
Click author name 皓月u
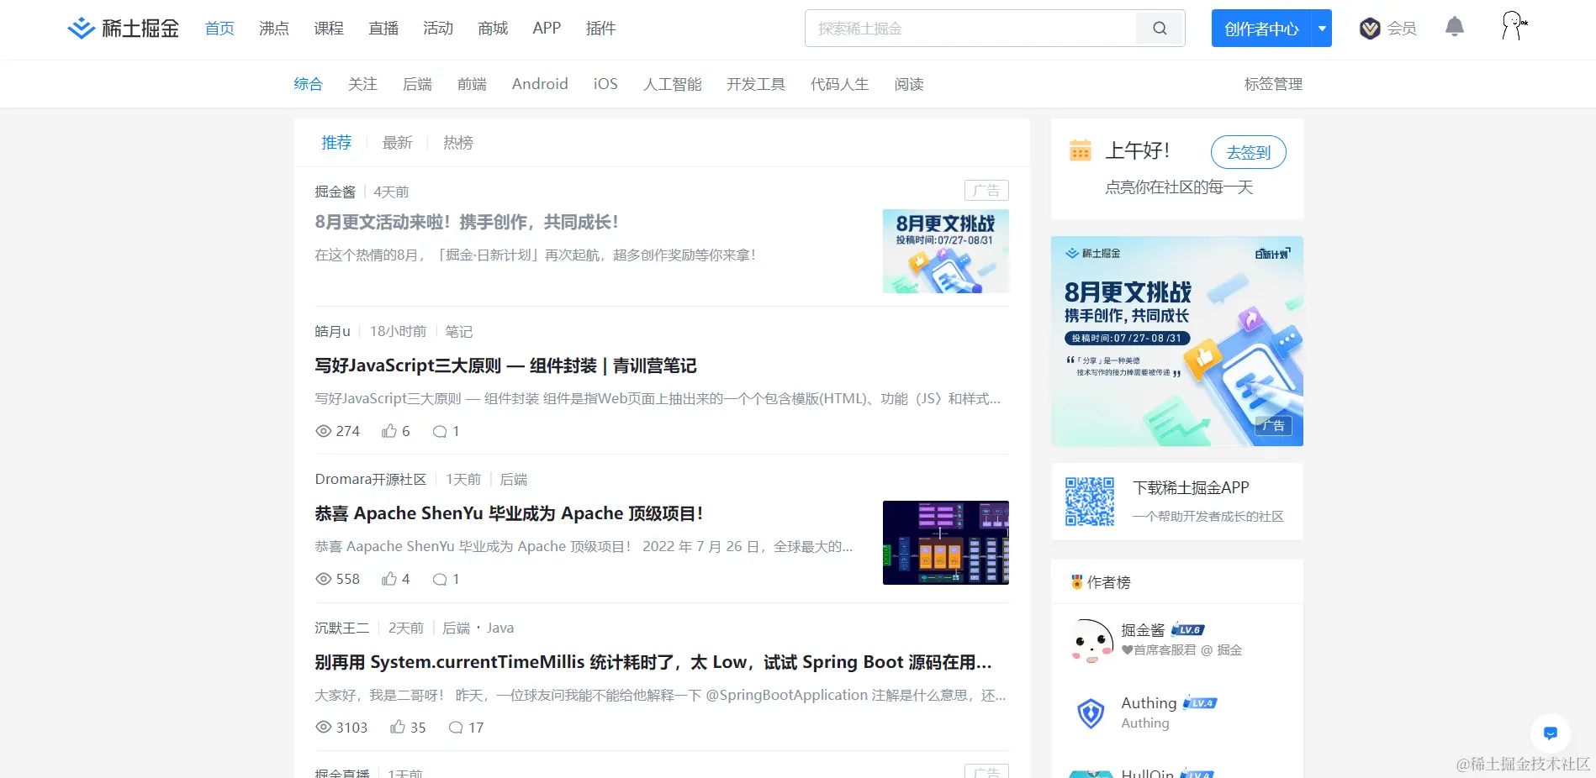(x=332, y=331)
